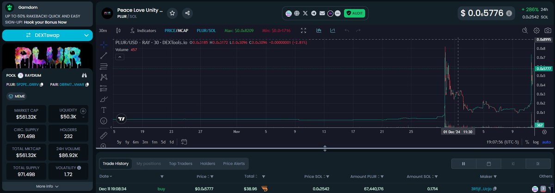Click the email contact icon

(322, 13)
